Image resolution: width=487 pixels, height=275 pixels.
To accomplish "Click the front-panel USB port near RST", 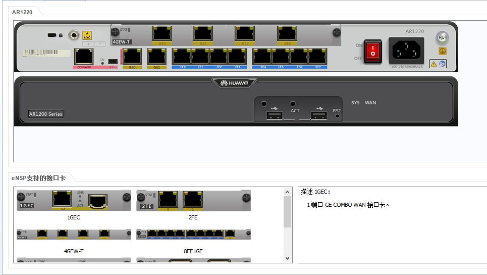I will click(x=319, y=115).
